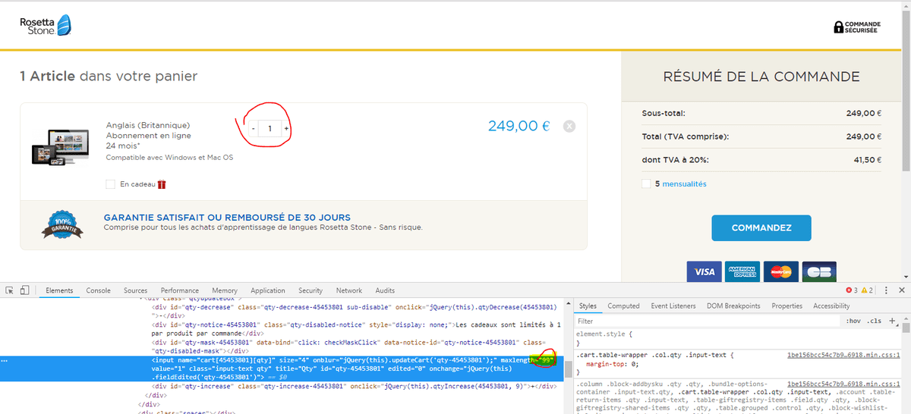Tick the 5 mensualités checkbox
This screenshot has width=911, height=414.
[x=646, y=183]
